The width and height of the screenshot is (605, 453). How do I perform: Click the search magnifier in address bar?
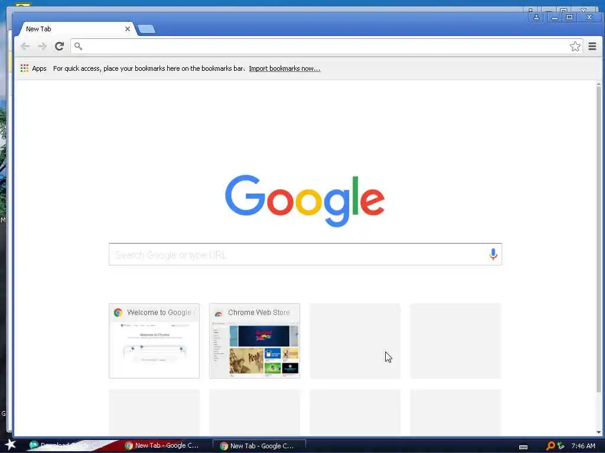tap(79, 46)
